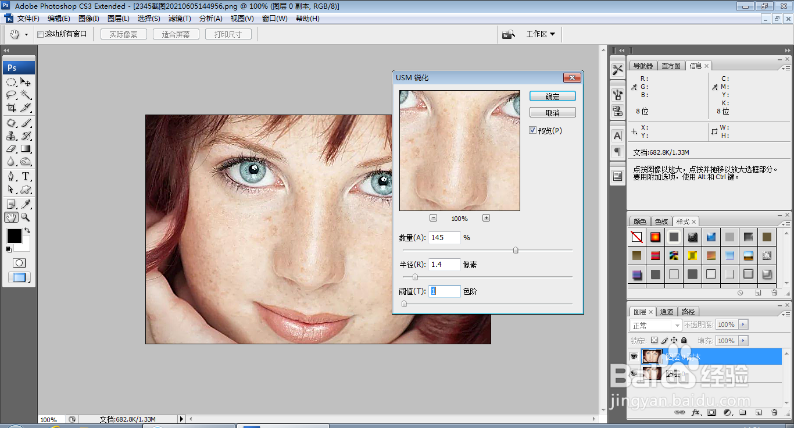Image resolution: width=794 pixels, height=428 pixels.
Task: Click the 打印尺寸 button
Action: 228,34
